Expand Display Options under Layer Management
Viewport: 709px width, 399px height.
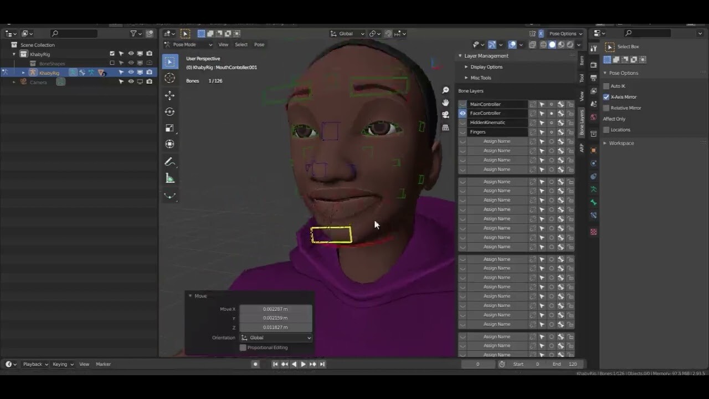point(480,66)
